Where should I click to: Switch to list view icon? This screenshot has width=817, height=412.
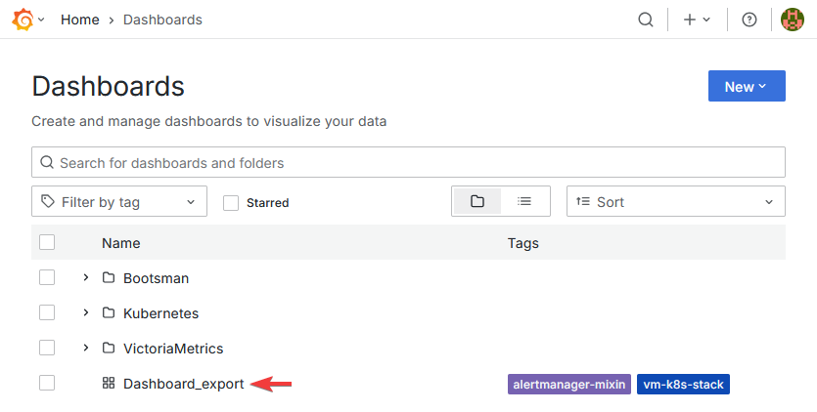click(x=524, y=201)
